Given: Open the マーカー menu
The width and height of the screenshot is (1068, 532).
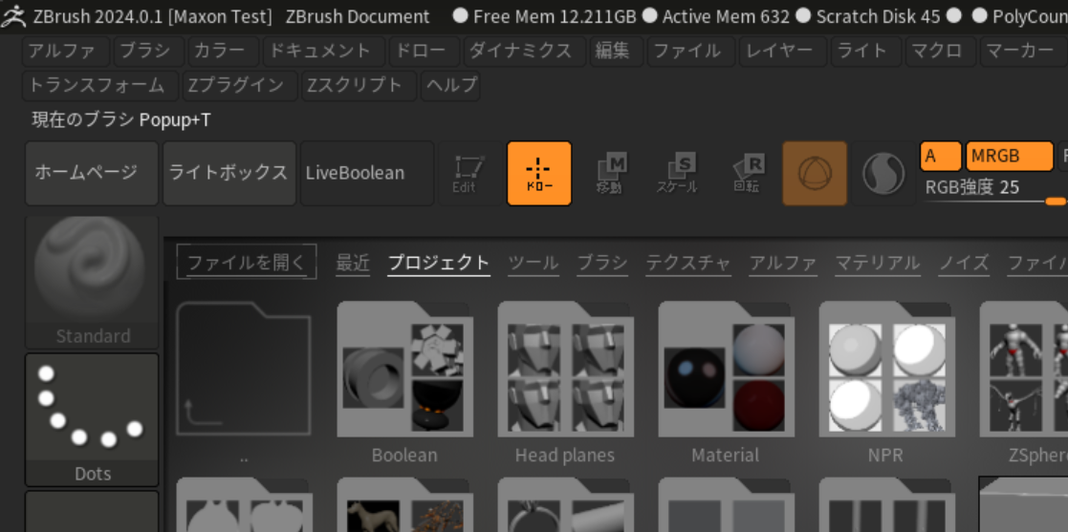Looking at the screenshot, I should tap(1024, 51).
